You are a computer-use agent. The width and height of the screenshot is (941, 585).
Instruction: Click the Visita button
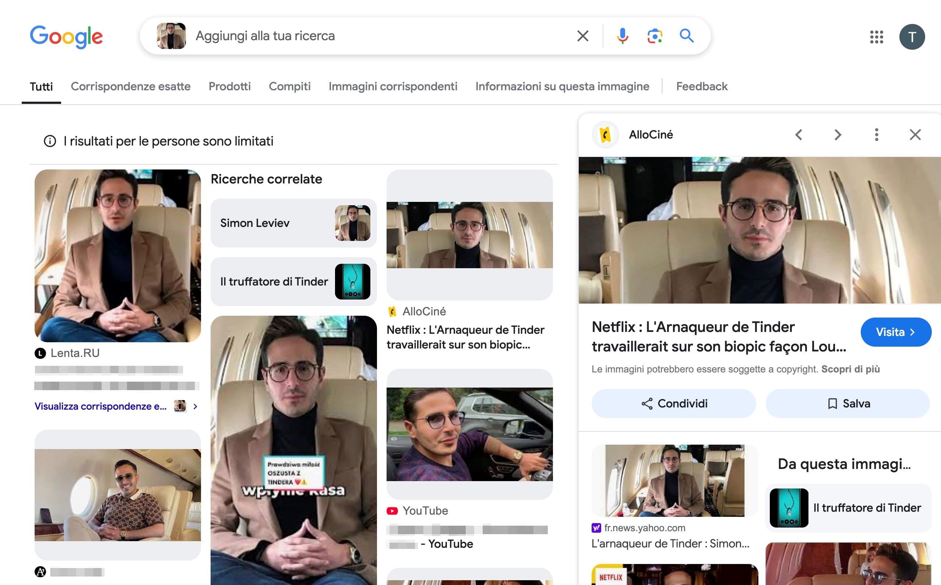click(895, 332)
